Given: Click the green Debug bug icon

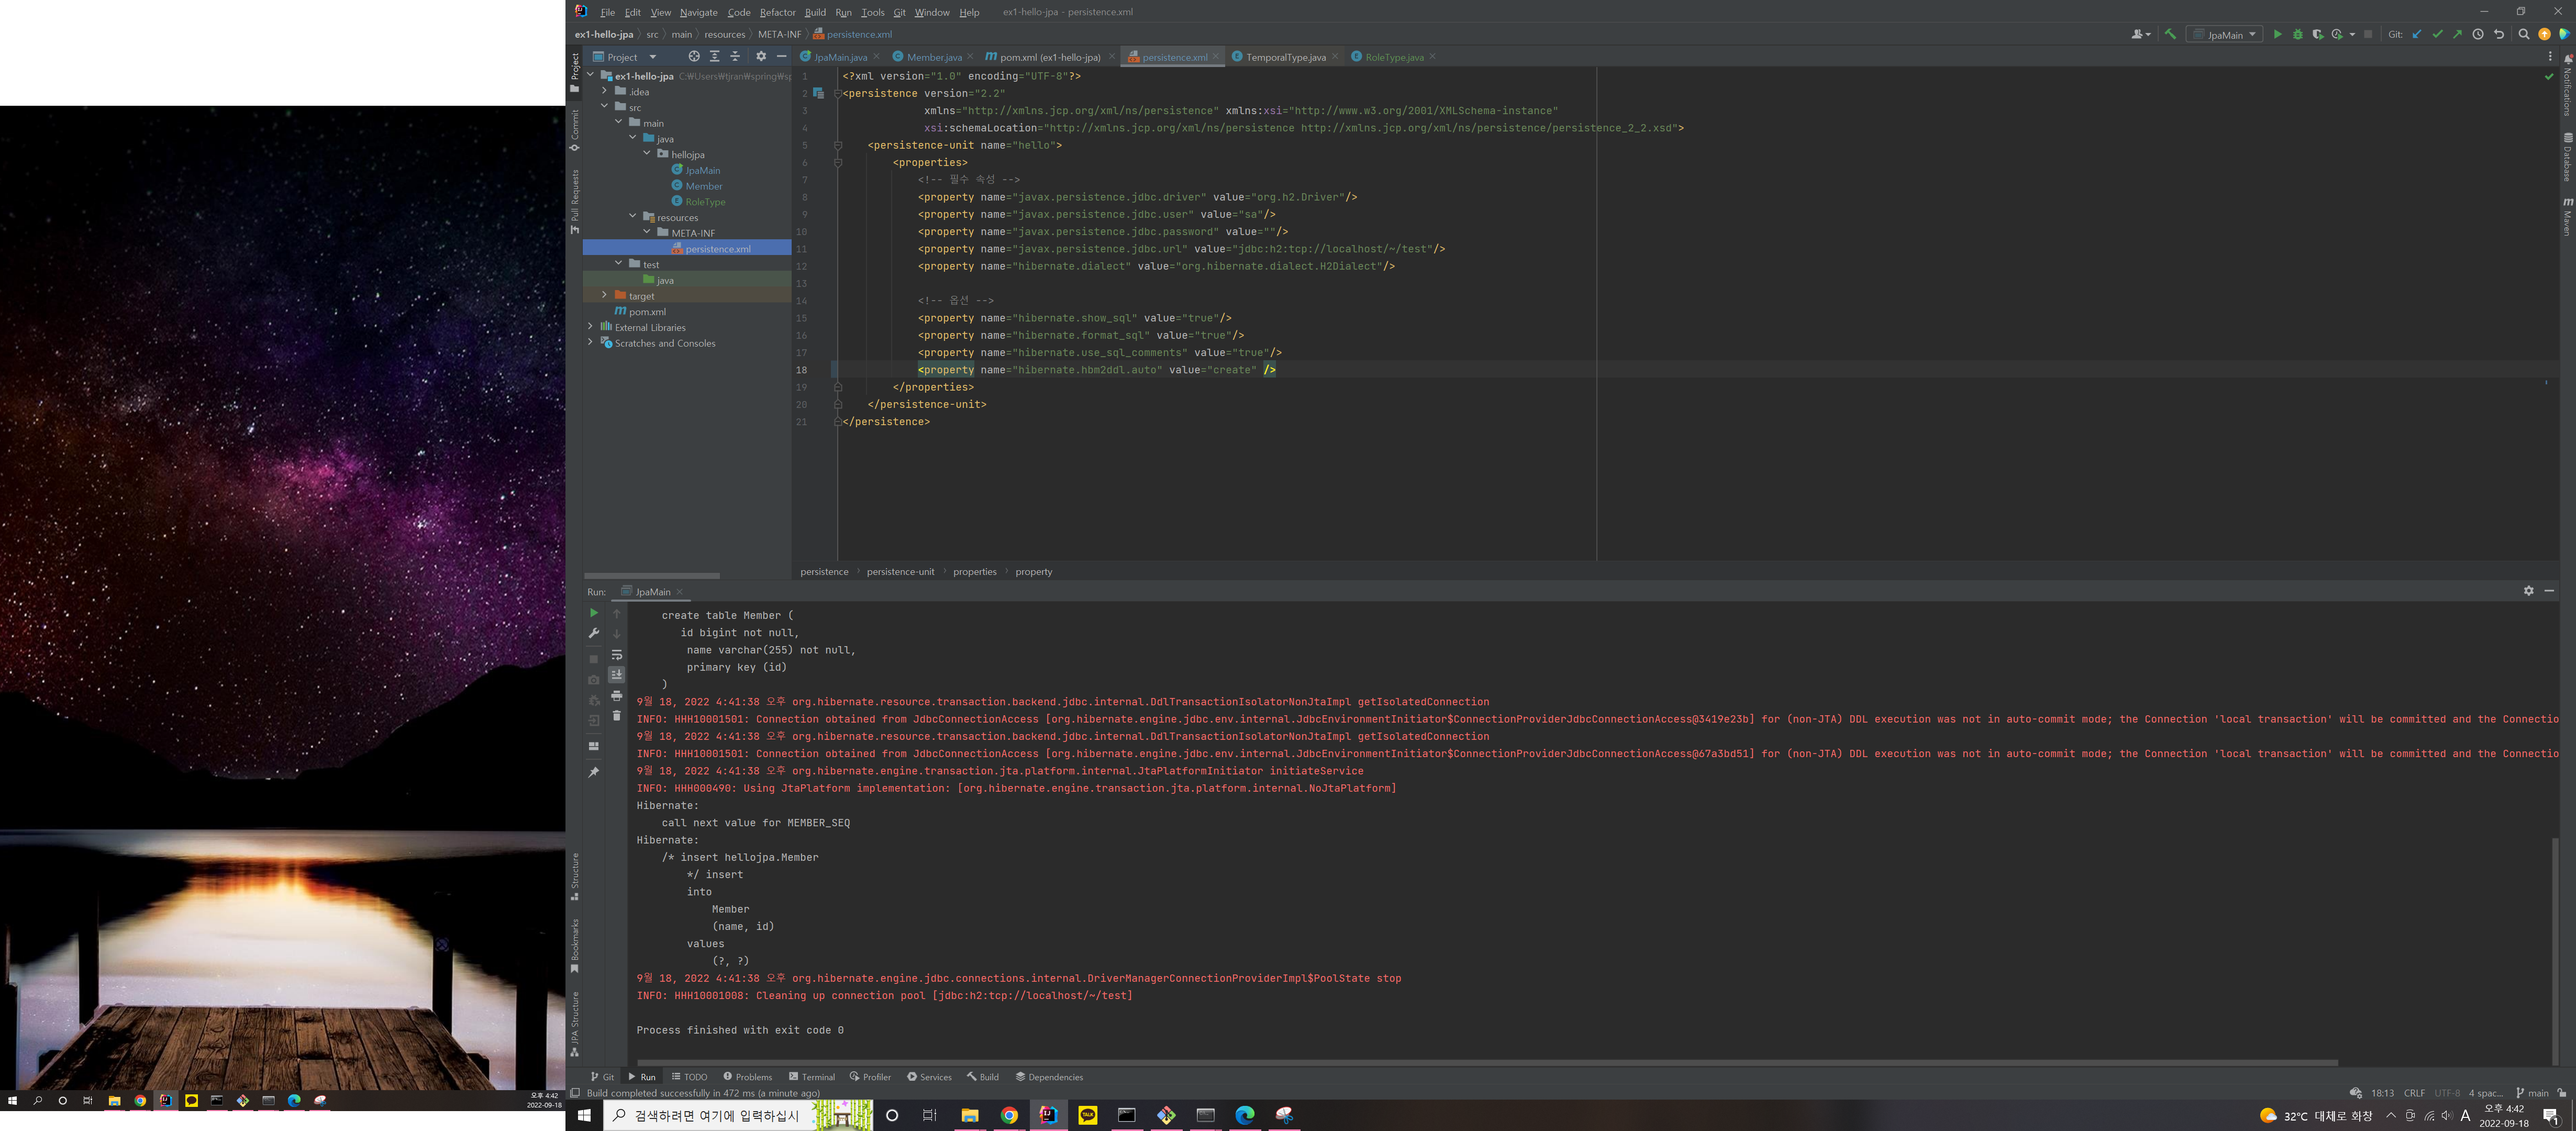Looking at the screenshot, I should pyautogui.click(x=2297, y=34).
